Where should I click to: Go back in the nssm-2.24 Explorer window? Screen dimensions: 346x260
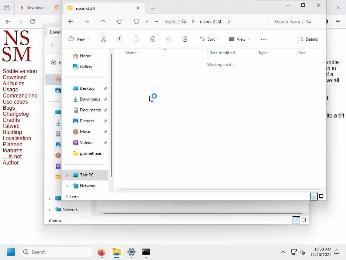tap(71, 22)
